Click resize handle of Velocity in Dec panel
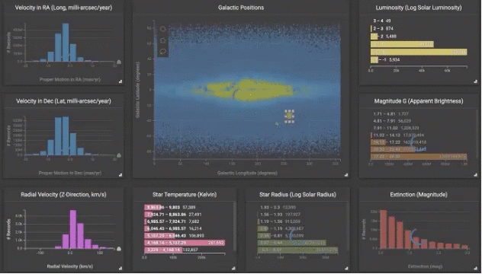Screen dimensions: 482x274 point(120,174)
